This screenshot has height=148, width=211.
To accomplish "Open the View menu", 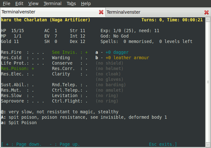I will [x=33, y=4].
